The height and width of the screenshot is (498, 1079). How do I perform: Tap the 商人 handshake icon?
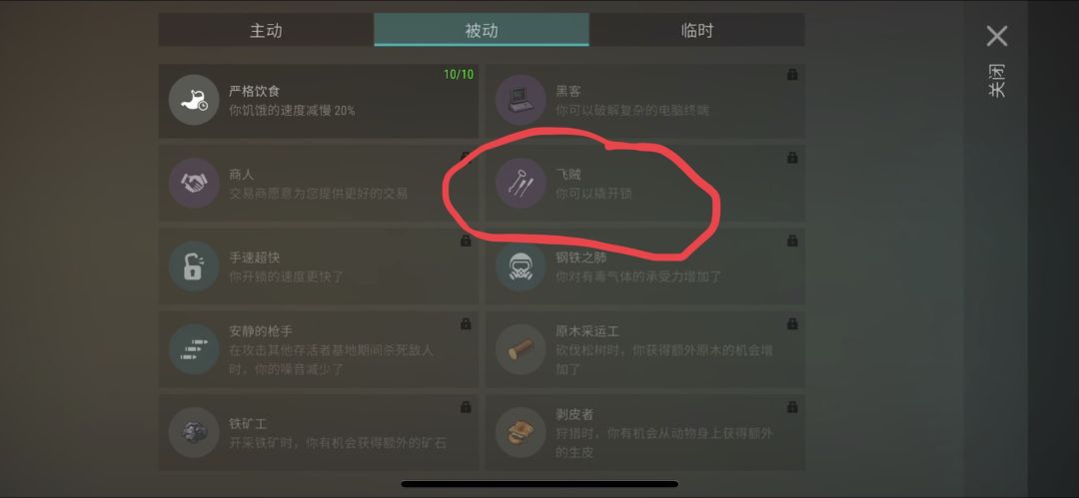(x=194, y=183)
